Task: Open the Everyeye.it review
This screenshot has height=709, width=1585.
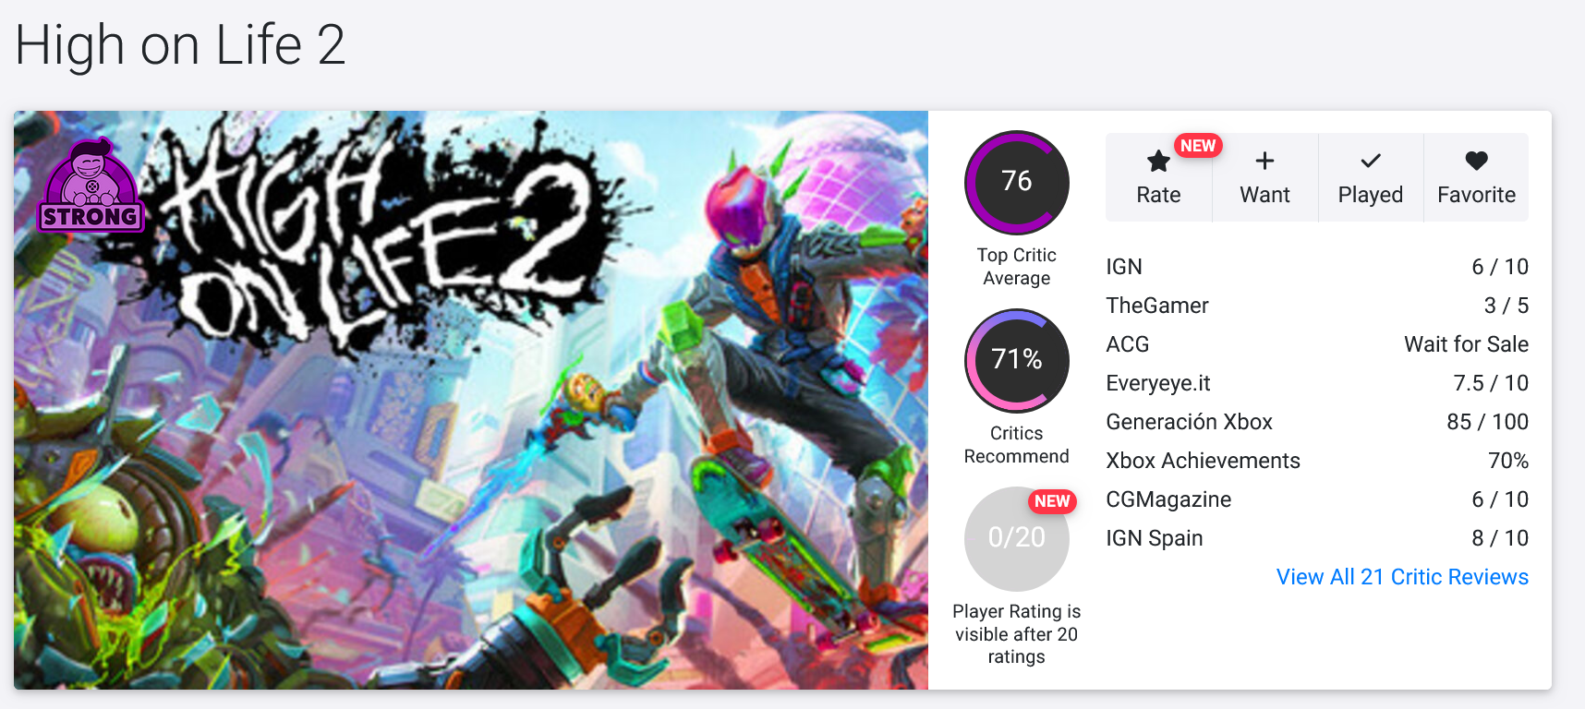Action: 1157,383
